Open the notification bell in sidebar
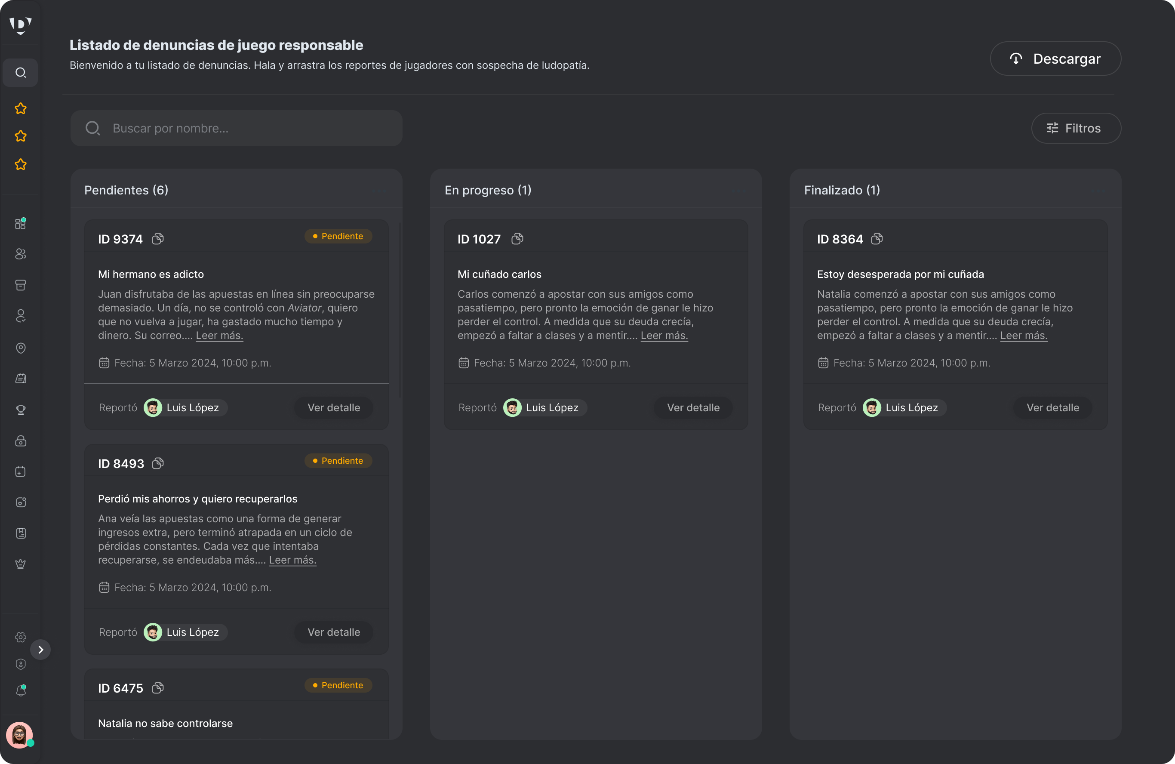Screen dimensions: 1175x764 [x=20, y=690]
